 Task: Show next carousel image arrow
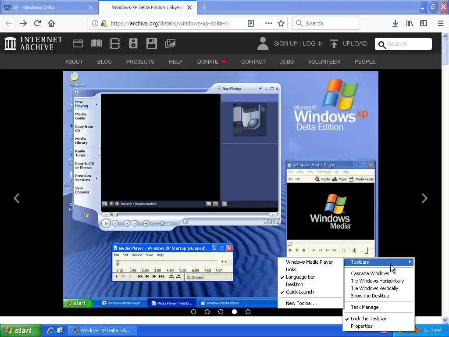424,198
